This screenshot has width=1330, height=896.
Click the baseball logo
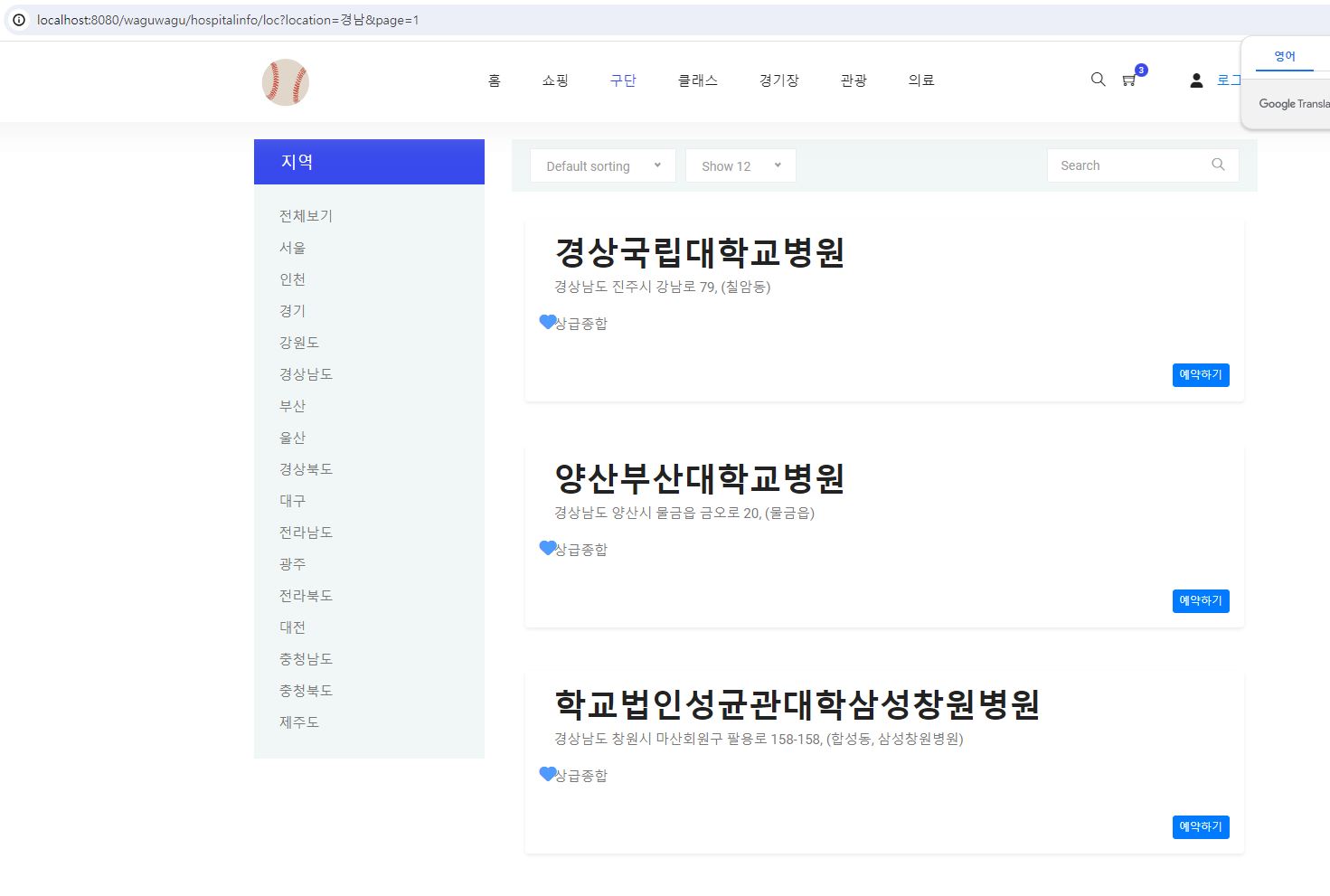(x=286, y=82)
